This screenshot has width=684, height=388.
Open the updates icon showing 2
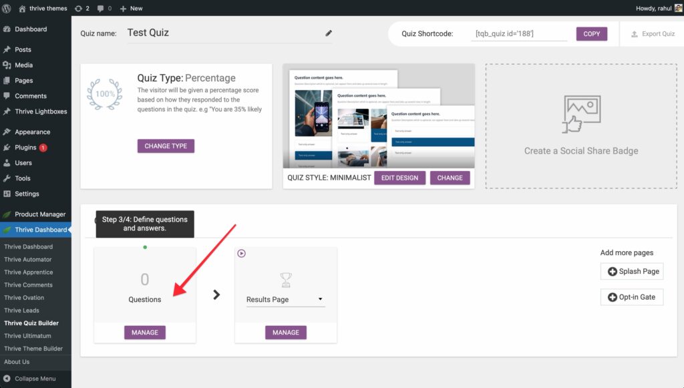(x=83, y=8)
